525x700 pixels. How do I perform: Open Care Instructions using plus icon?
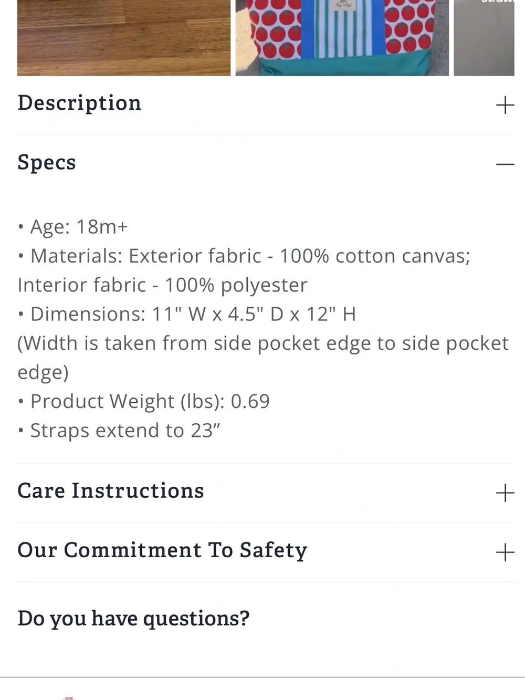pos(505,493)
